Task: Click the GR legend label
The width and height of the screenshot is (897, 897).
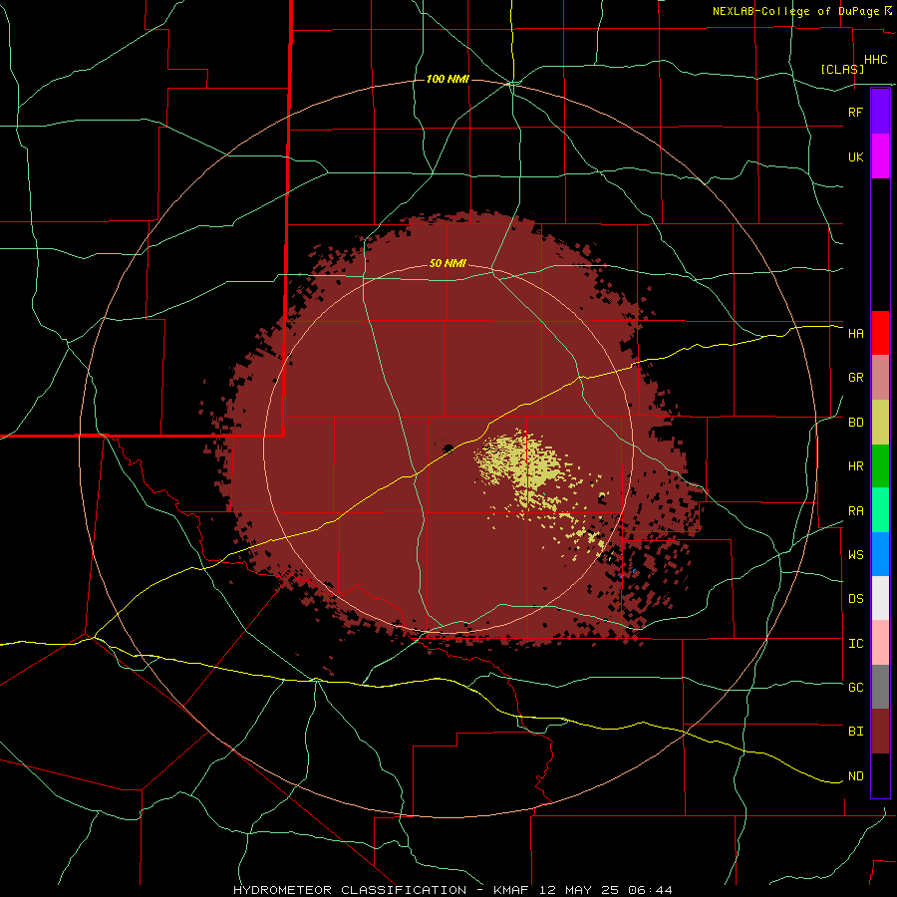Action: (855, 378)
